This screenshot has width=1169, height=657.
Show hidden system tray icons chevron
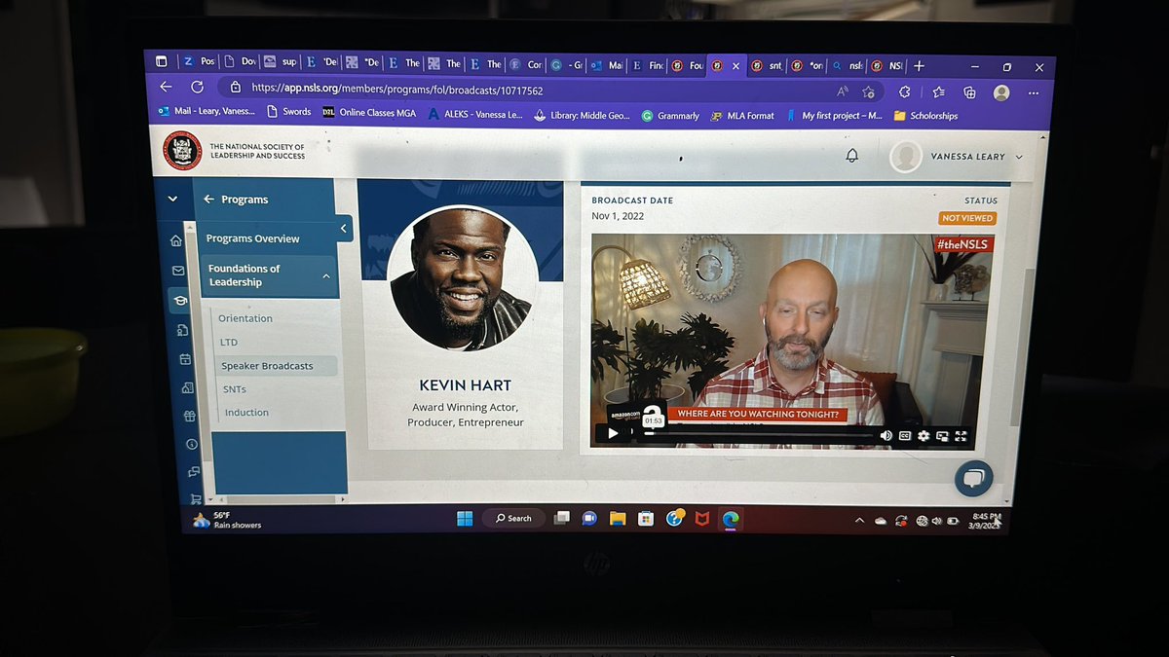[859, 521]
